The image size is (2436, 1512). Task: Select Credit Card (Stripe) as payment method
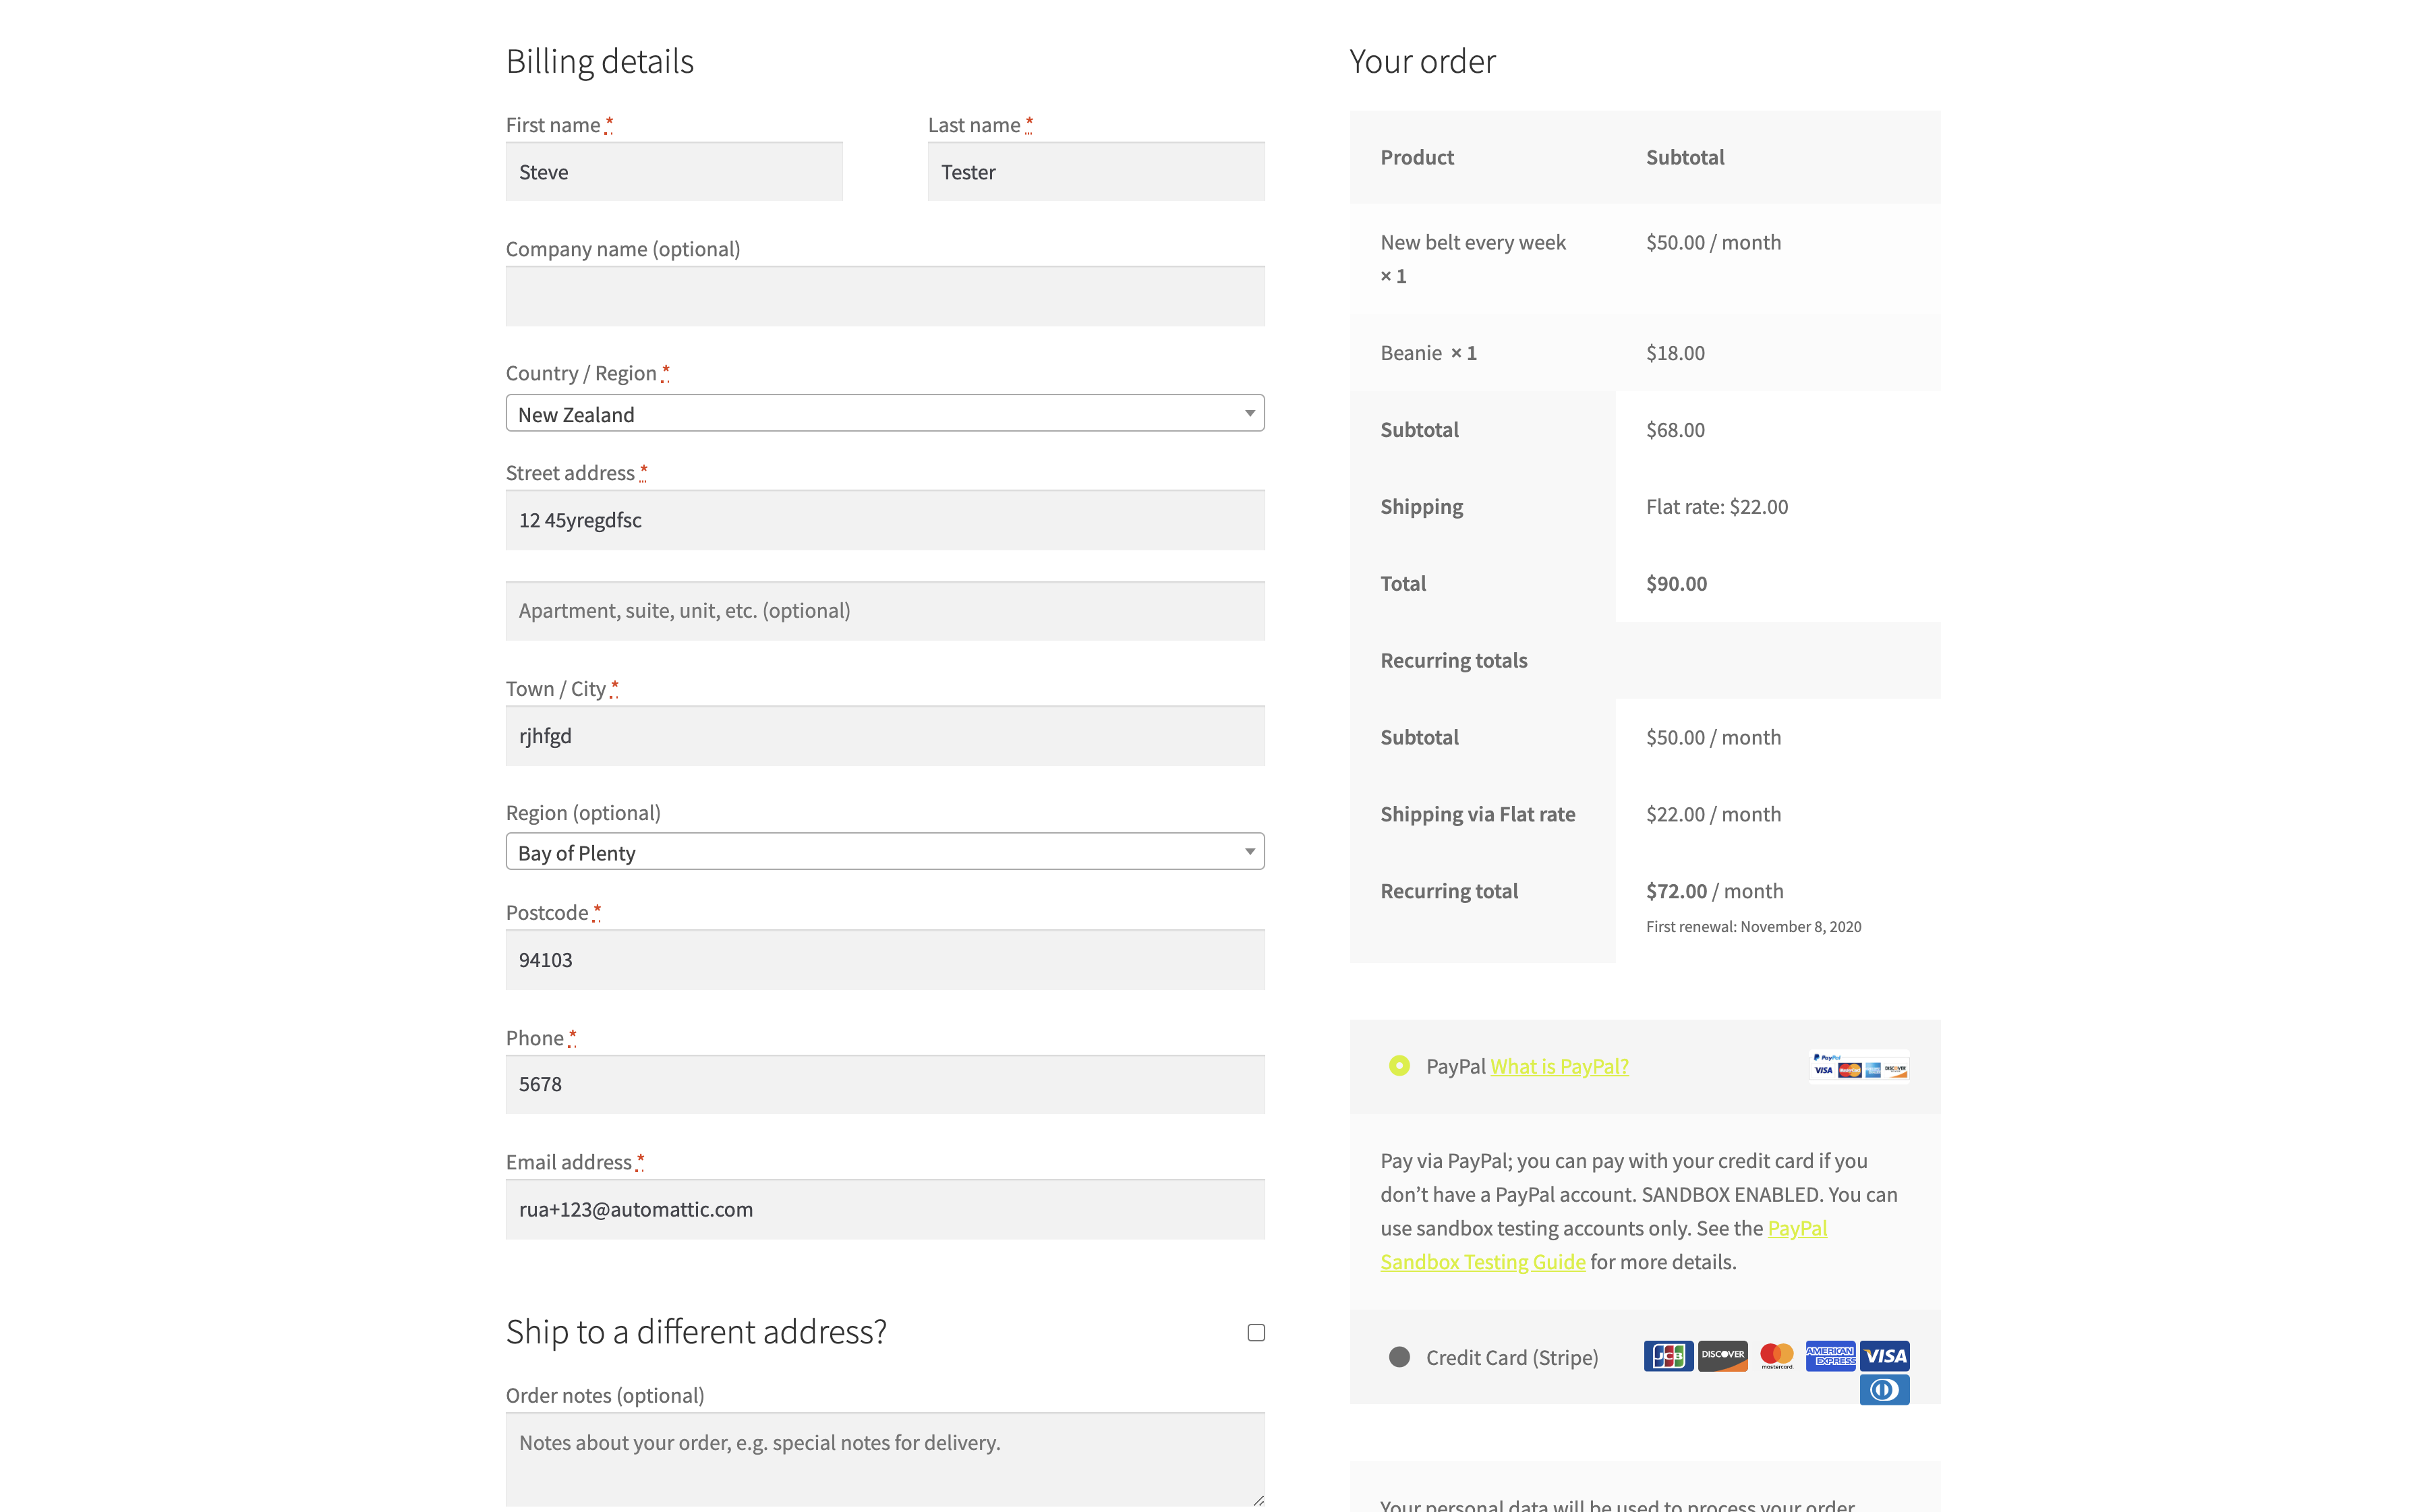(x=1400, y=1358)
